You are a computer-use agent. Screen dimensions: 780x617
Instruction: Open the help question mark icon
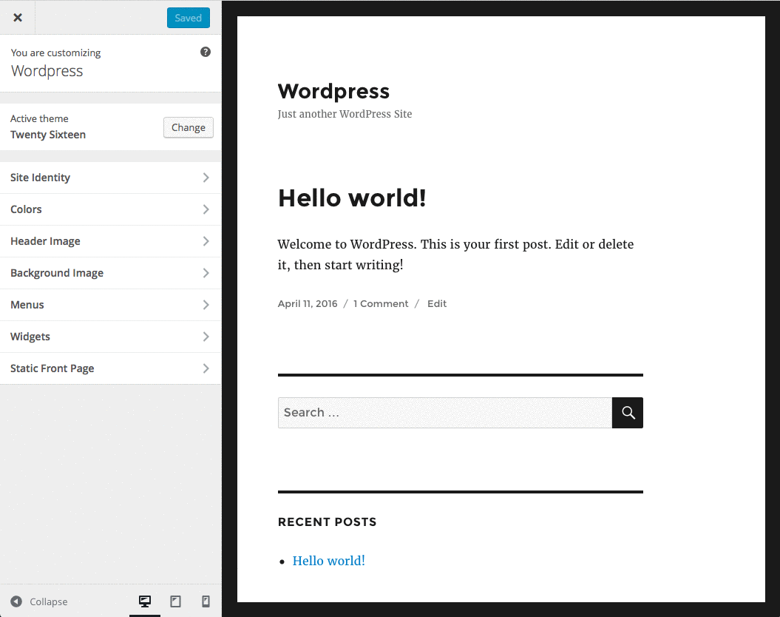pos(206,52)
